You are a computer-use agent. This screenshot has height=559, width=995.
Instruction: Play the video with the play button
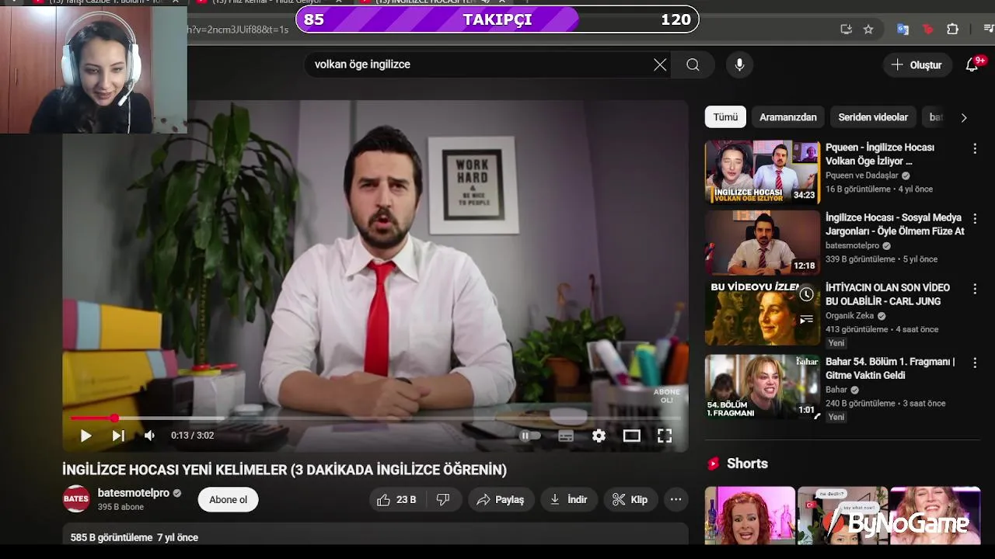click(86, 436)
